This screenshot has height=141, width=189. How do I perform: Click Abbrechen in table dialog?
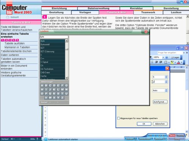(160, 124)
